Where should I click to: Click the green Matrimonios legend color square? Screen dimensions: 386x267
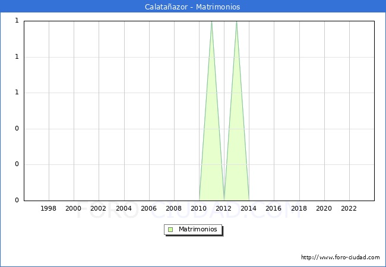[170, 230]
